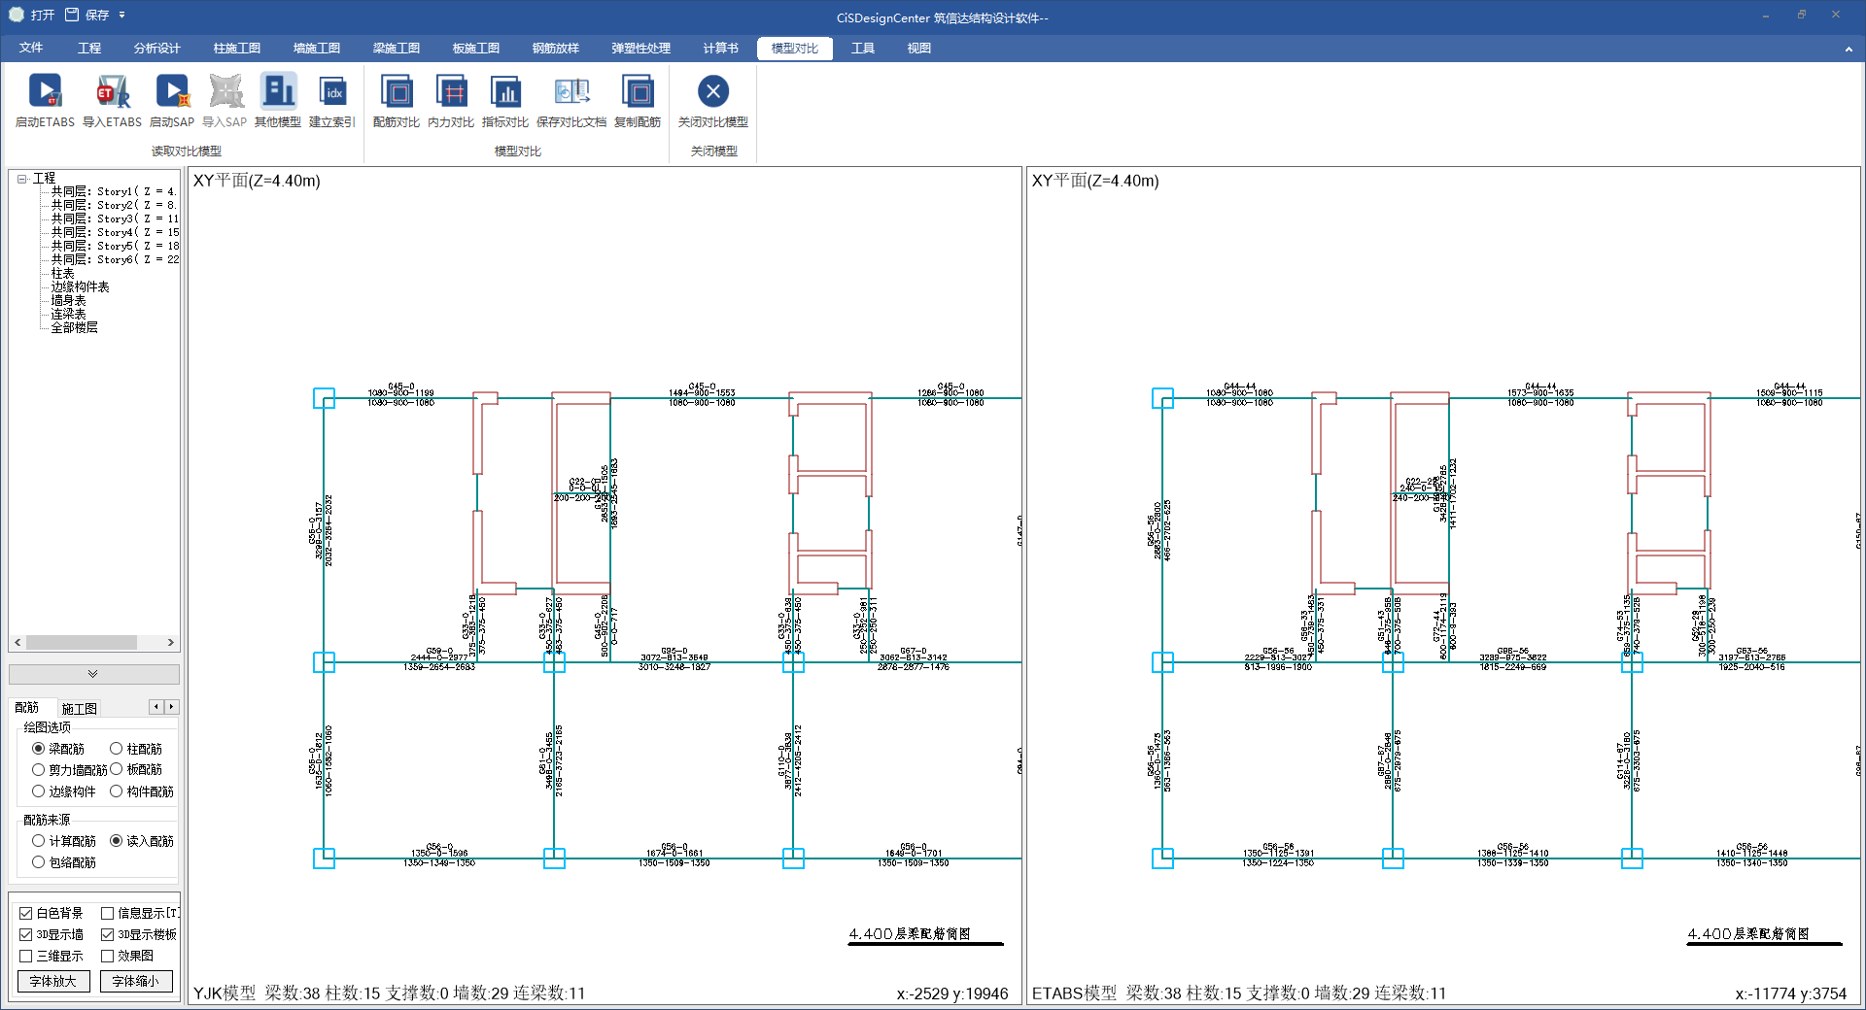
Task: Switch to the 梁施工图 ribbon tab
Action: [397, 49]
